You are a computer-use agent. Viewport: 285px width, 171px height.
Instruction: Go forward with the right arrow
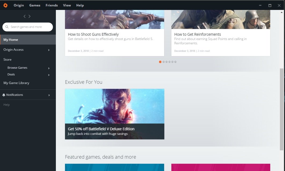[30, 16]
